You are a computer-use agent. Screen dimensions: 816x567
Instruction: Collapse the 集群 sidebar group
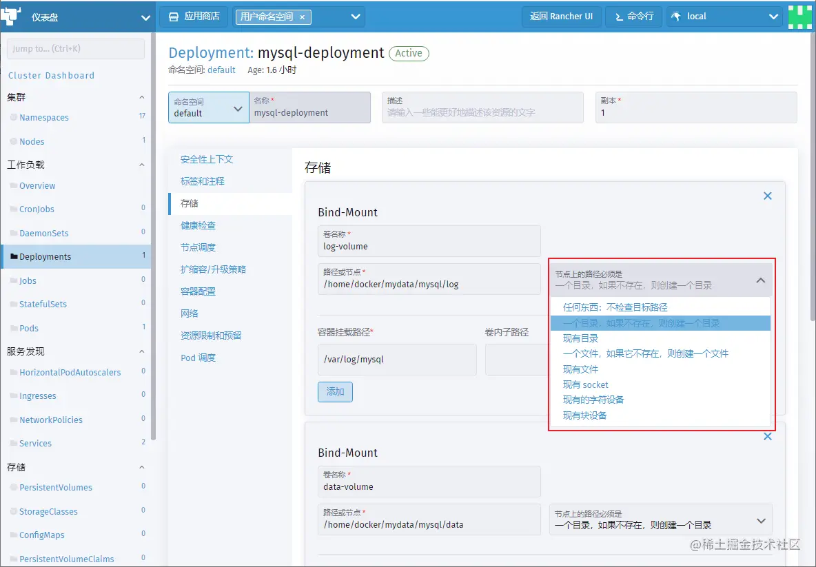(x=141, y=97)
